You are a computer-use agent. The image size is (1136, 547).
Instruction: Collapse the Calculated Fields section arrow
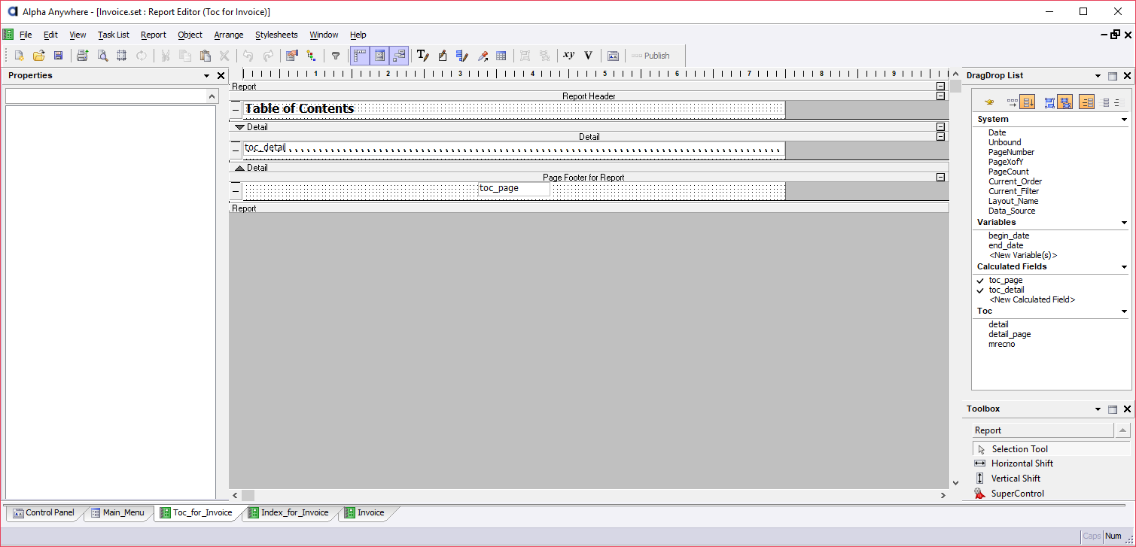pyautogui.click(x=1125, y=267)
